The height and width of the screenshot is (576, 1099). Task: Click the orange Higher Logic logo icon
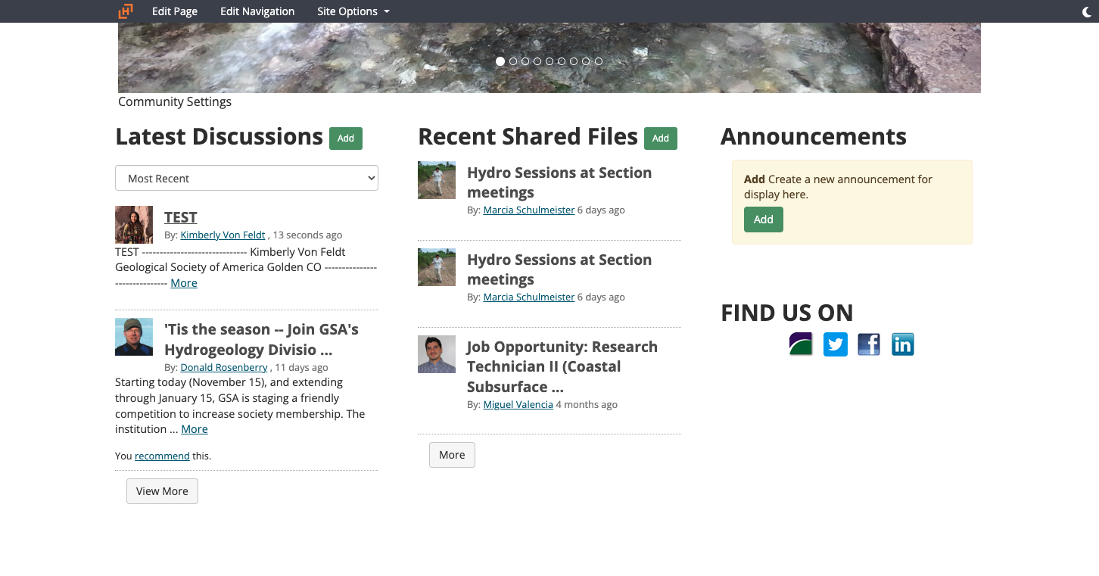[x=126, y=11]
